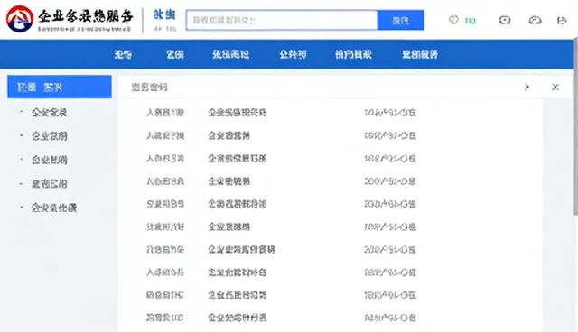Click the blue search button
Image resolution: width=578 pixels, height=332 pixels.
point(401,20)
